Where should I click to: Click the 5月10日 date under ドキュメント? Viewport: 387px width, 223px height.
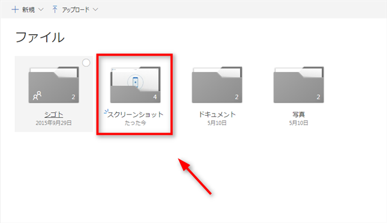[217, 123]
